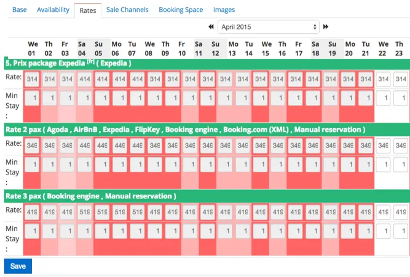This screenshot has width=410, height=277.
Task: Switch to the Base tab
Action: tap(20, 10)
